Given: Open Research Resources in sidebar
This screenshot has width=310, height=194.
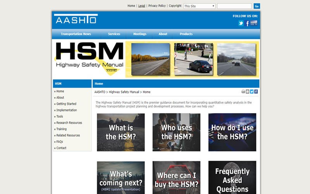Looking at the screenshot, I should pyautogui.click(x=69, y=123).
